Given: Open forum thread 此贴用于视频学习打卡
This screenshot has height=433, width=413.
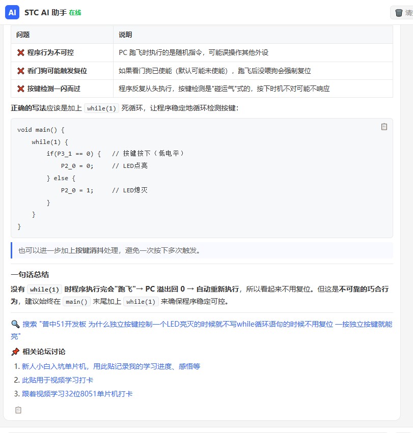Looking at the screenshot, I should point(58,380).
